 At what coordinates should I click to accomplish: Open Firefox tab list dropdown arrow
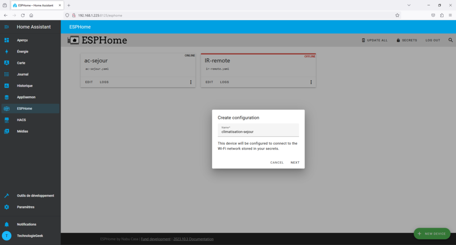(409, 5)
